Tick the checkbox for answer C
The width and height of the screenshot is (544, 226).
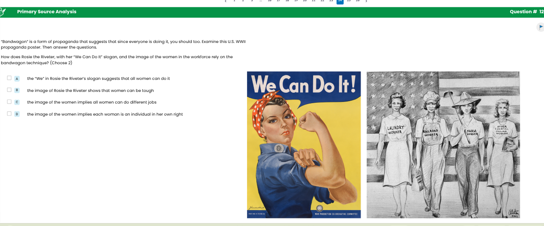(x=9, y=102)
